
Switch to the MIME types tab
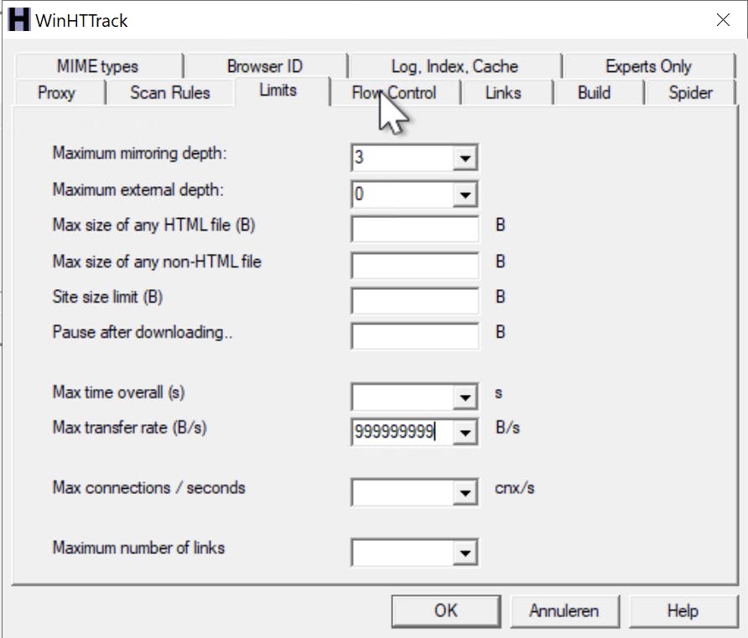point(98,65)
